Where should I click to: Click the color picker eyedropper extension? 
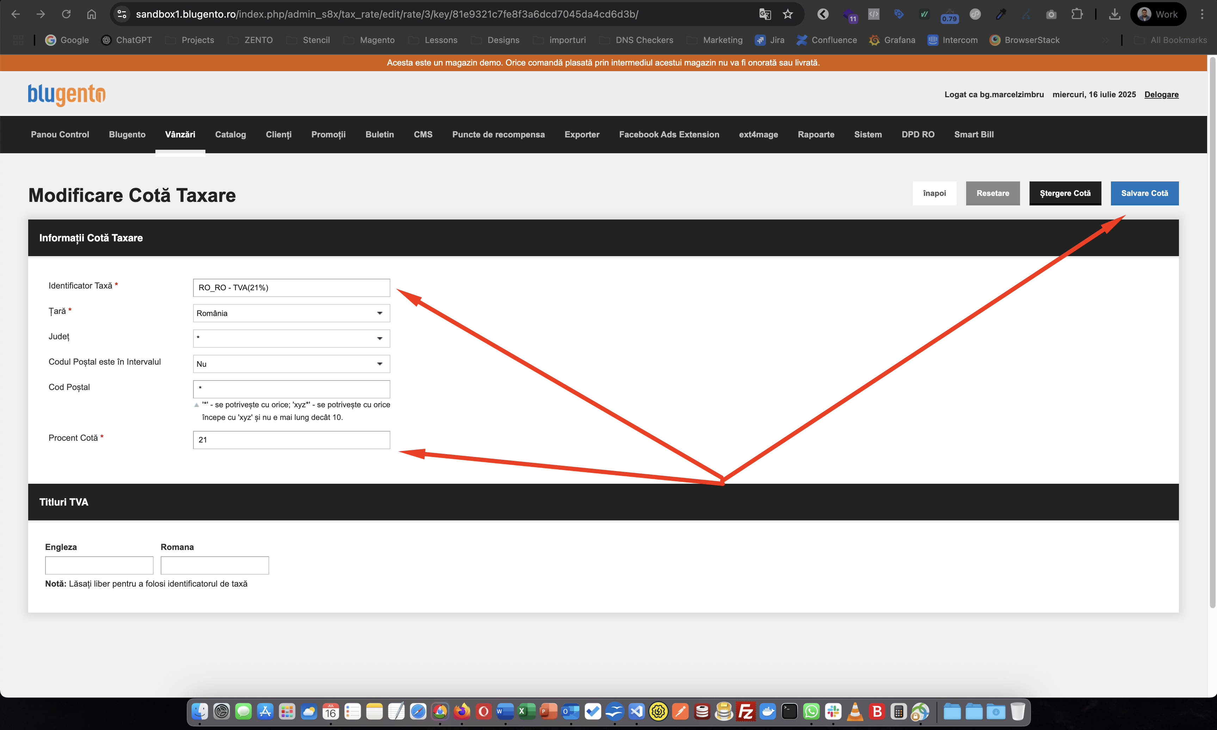(1001, 14)
